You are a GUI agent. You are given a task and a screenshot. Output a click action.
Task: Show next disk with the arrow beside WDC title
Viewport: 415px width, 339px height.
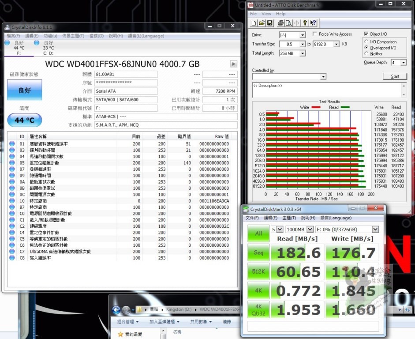tap(233, 64)
